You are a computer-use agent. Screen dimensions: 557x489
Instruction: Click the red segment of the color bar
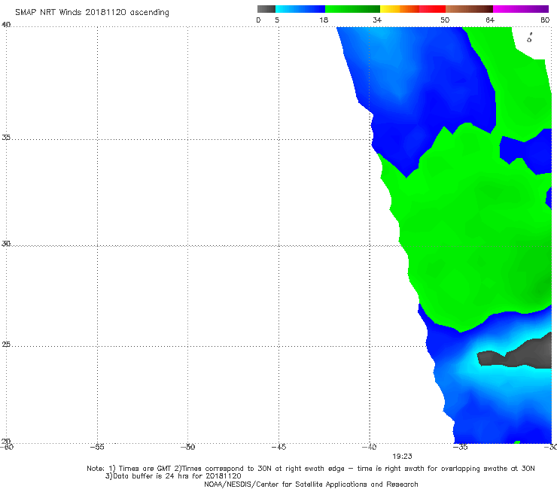pos(432,9)
